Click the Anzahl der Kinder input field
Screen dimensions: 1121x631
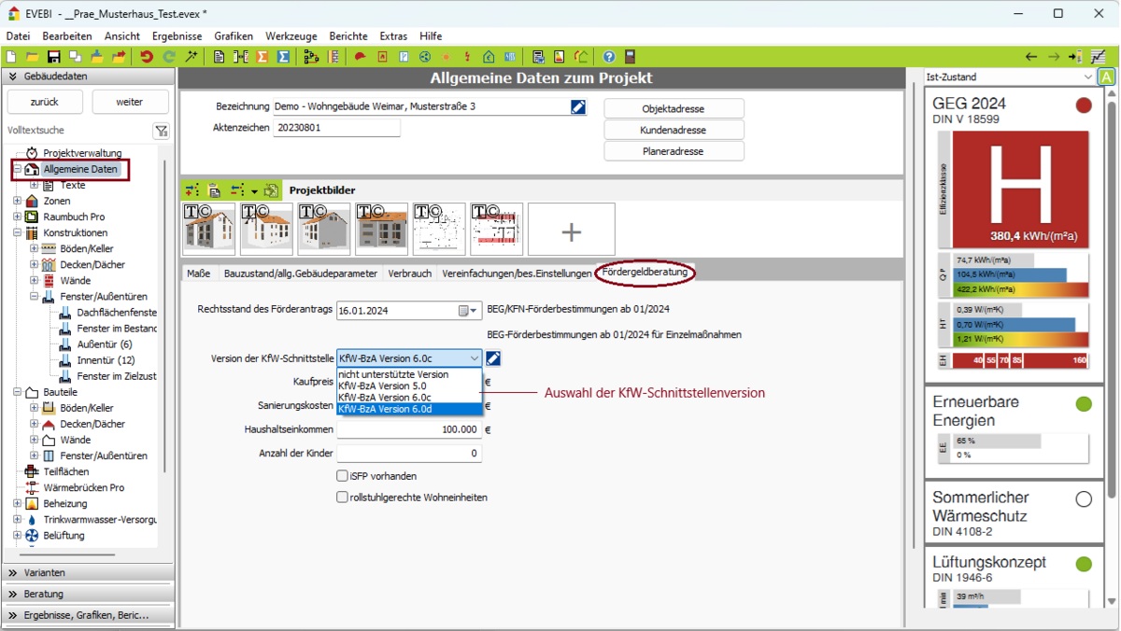tap(409, 454)
